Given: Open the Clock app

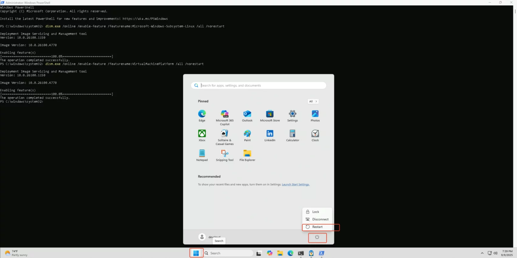Looking at the screenshot, I should (315, 136).
